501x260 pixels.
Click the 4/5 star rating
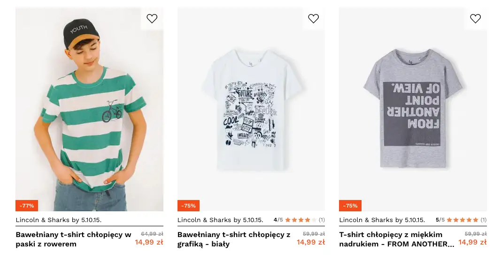point(299,220)
